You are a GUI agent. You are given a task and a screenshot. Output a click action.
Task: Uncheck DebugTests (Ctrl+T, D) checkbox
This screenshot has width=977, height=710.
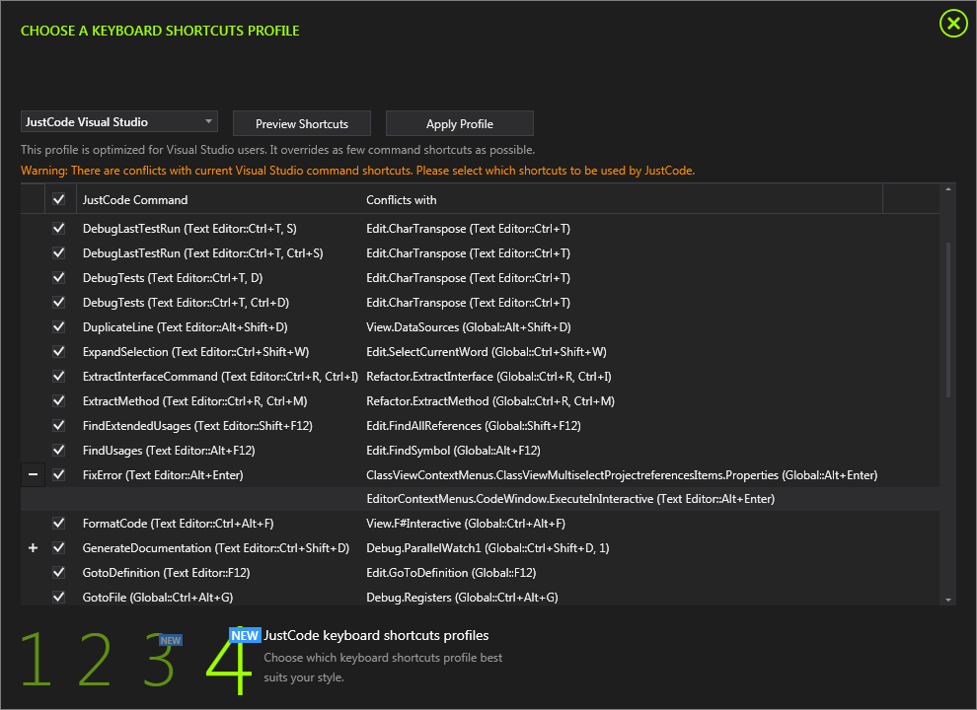(x=59, y=278)
